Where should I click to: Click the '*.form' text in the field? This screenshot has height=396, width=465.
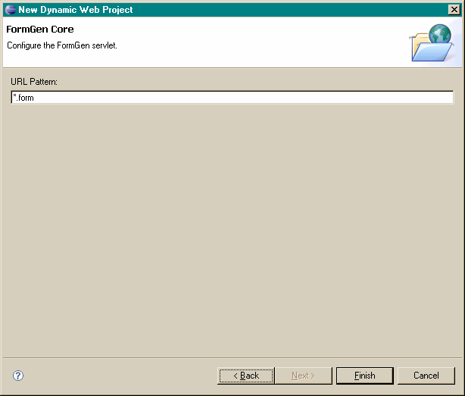point(23,98)
